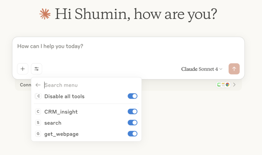
Task: Send the message with the arrow button
Action: pos(234,69)
